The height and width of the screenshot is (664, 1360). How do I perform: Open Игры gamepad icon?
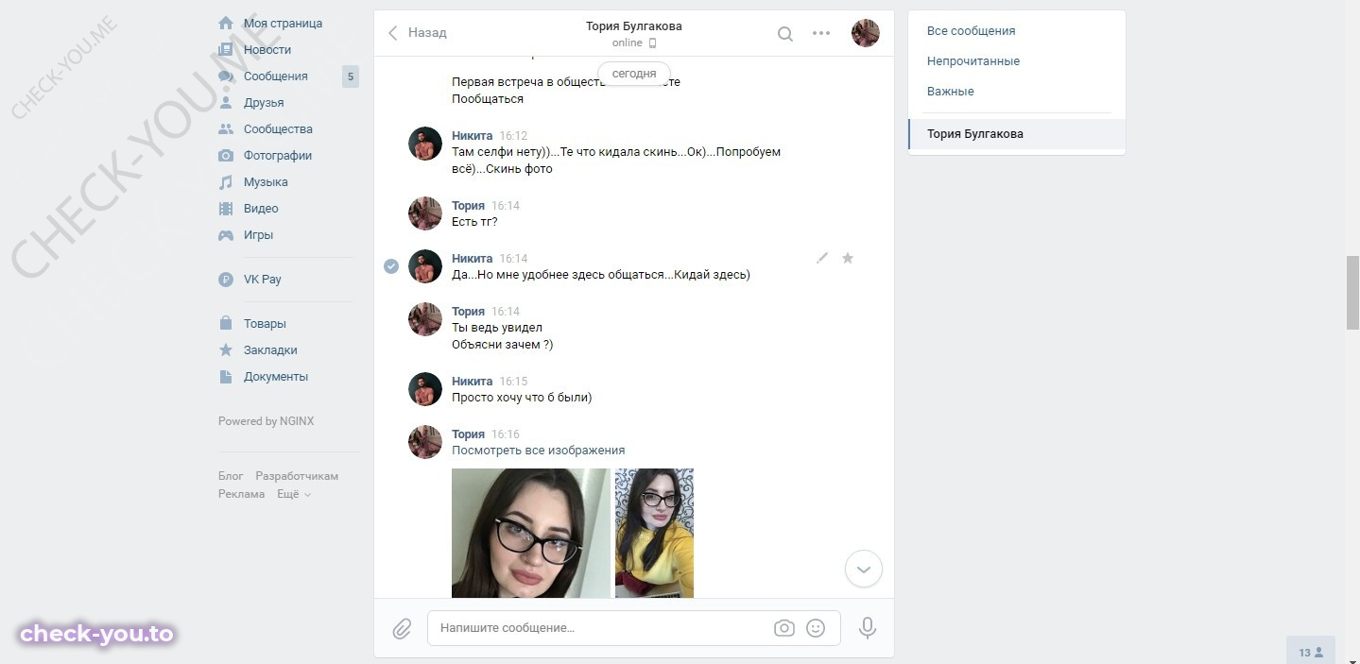tap(226, 234)
